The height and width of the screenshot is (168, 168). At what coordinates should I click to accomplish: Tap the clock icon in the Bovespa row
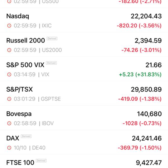click(x=9, y=123)
